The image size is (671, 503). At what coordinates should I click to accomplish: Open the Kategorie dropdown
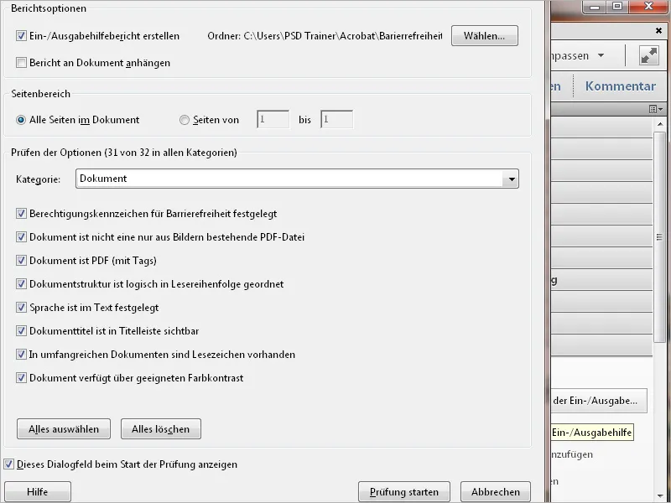tap(297, 179)
